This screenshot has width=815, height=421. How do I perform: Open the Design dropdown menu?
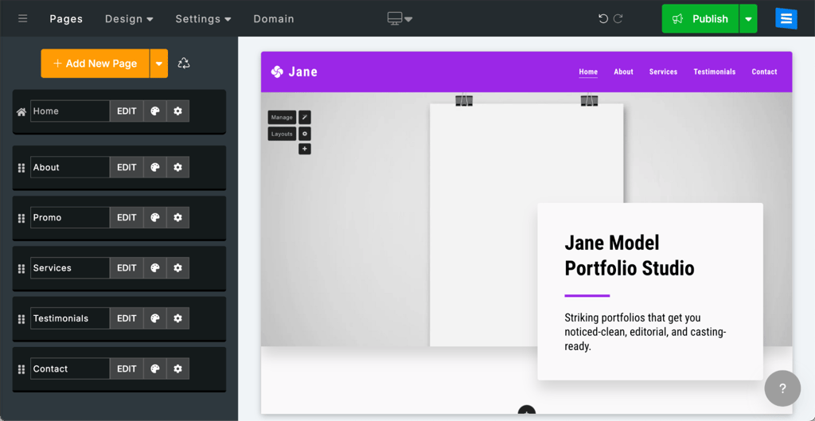click(129, 19)
